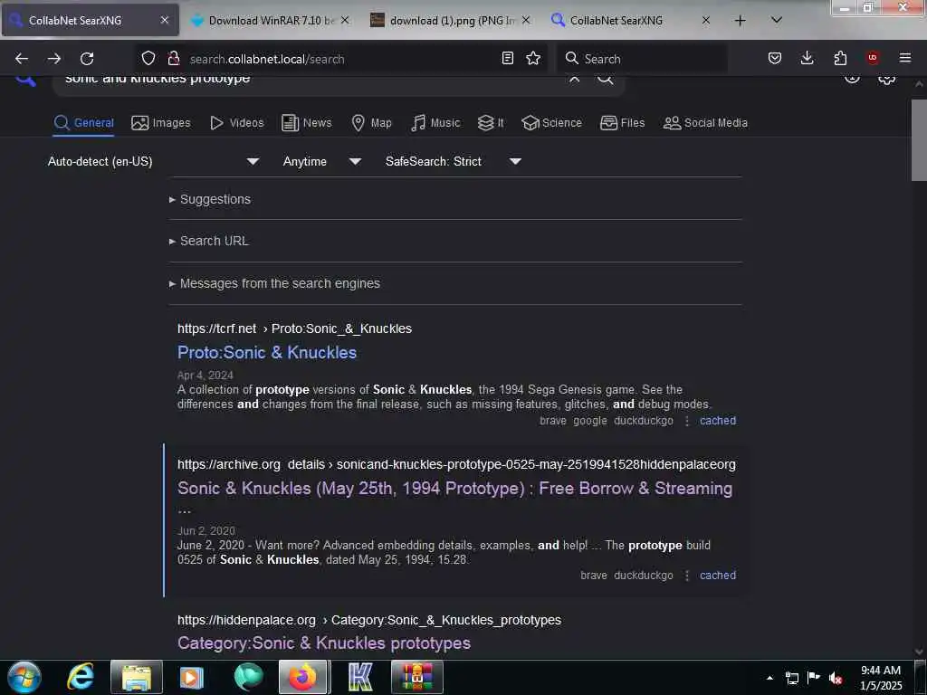Click the page vertical scrollbar thumb
Viewport: 927px width, 695px height.
[919, 140]
